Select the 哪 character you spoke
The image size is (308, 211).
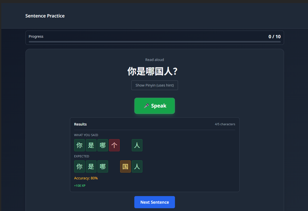tap(102, 145)
